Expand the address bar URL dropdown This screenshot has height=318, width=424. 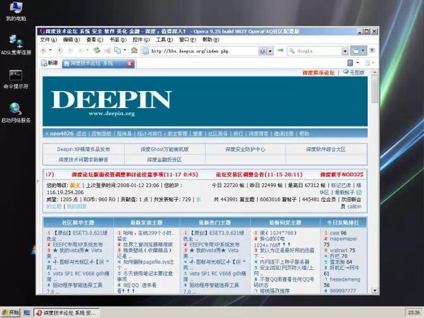[270, 51]
